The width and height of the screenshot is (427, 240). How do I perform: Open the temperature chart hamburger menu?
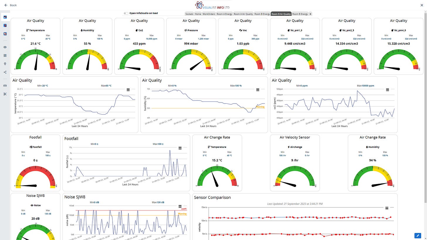(x=128, y=90)
